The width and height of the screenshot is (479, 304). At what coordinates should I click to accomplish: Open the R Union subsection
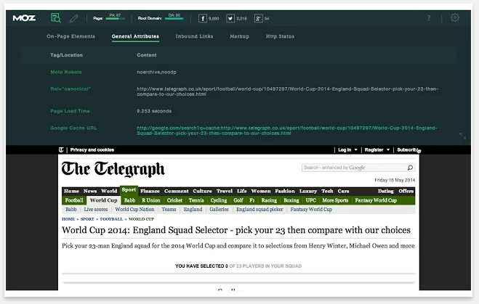(x=151, y=200)
